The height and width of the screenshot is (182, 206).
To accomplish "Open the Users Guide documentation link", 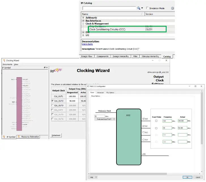I will click(x=87, y=44).
